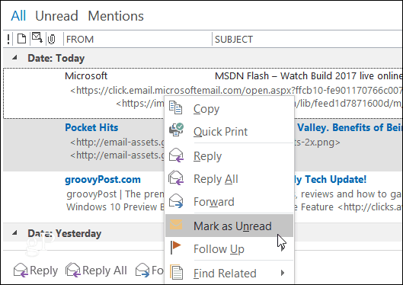Select Mark as Unread menu entry

(229, 226)
